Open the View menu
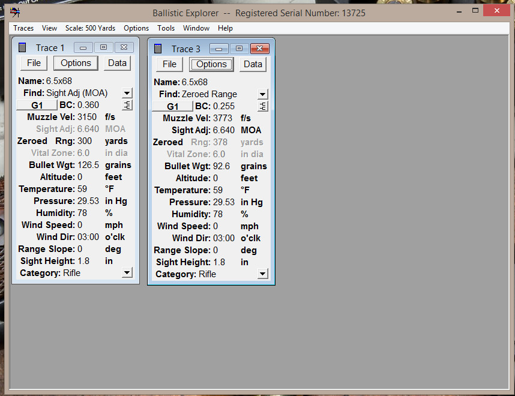515x396 pixels. (x=49, y=28)
